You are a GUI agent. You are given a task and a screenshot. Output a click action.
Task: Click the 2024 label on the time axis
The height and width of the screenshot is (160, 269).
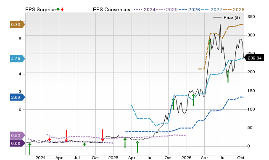[x=41, y=158]
